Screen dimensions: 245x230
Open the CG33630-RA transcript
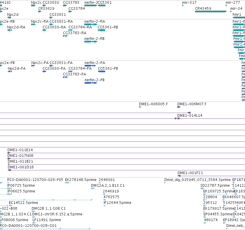click(44, 30)
